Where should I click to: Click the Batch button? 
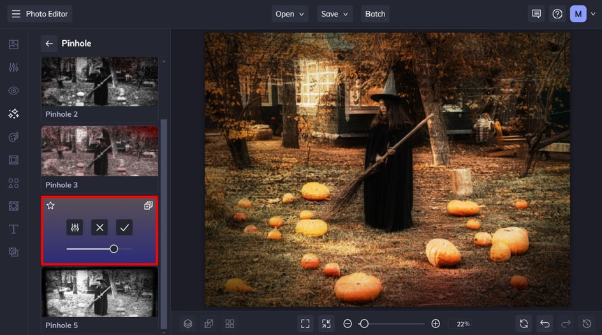coord(375,14)
